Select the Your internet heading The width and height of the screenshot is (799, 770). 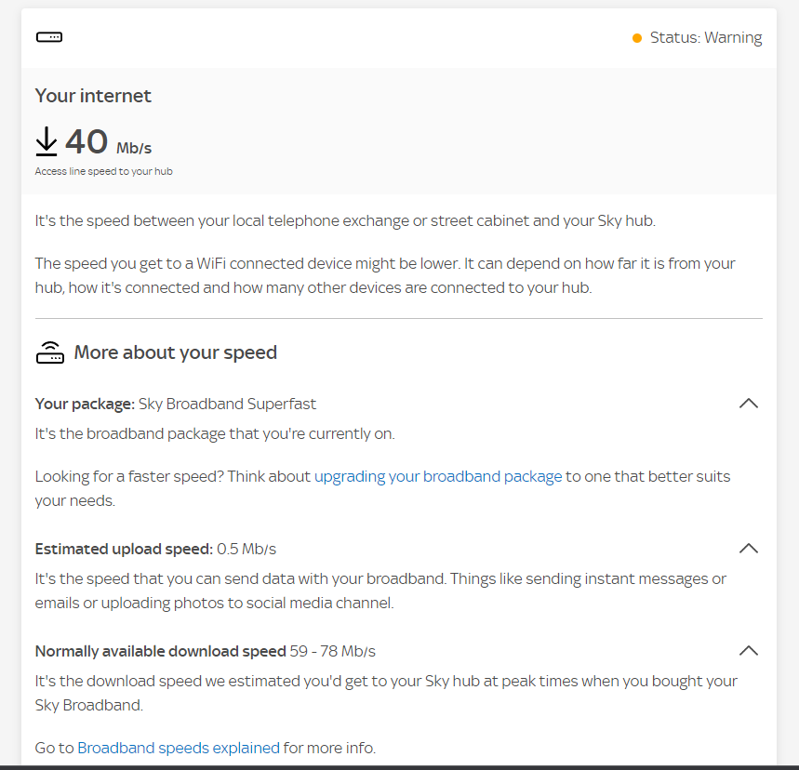point(93,96)
